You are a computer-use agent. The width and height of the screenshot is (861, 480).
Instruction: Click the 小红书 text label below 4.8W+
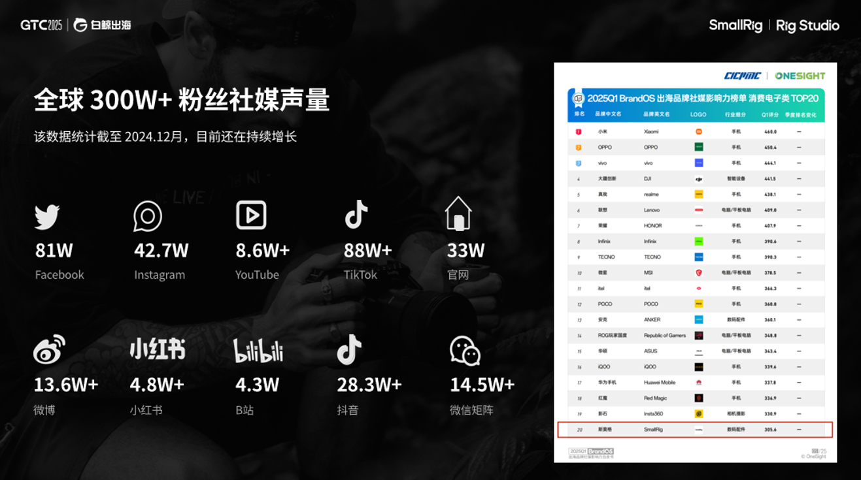click(x=146, y=410)
